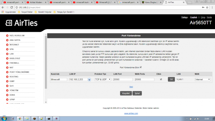Click the Kural Adı field containing Minecraft
Screen dimensions: 215x121
coord(59,79)
